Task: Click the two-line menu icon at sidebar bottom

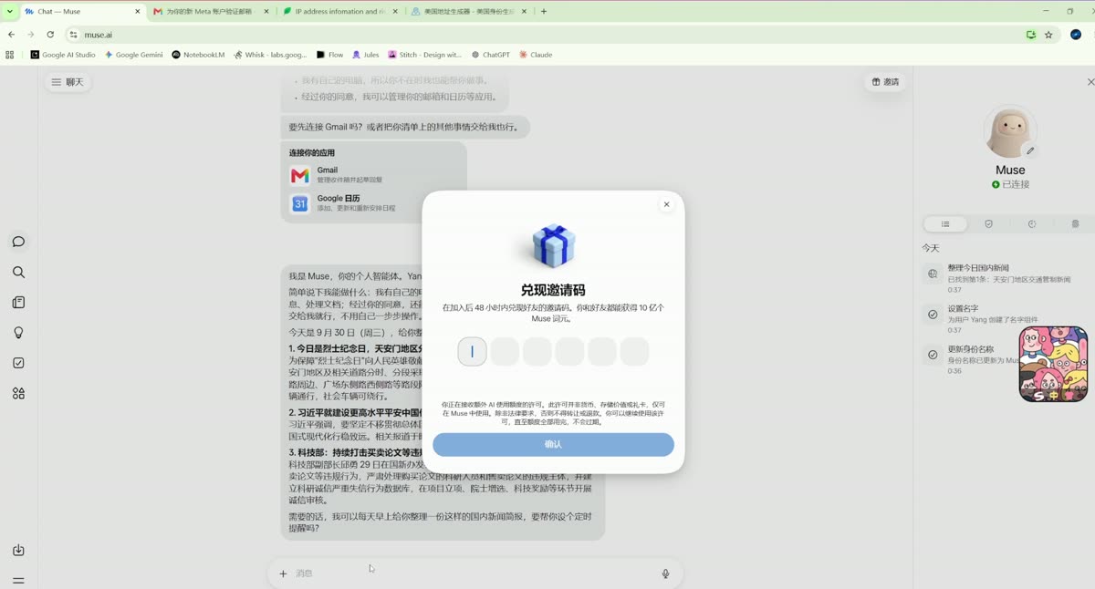Action: pyautogui.click(x=18, y=580)
